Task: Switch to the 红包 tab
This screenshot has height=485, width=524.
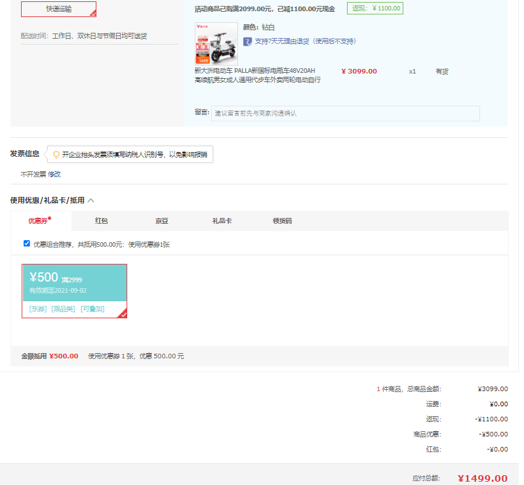Action: click(x=101, y=221)
